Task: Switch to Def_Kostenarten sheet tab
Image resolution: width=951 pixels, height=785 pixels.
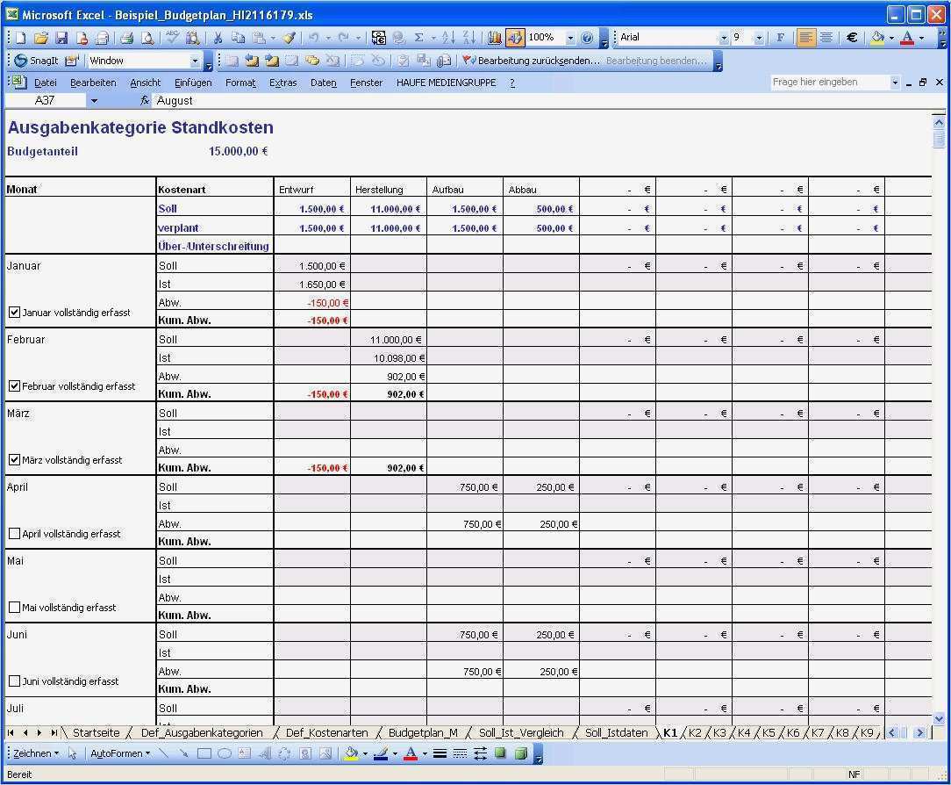Action: (326, 733)
